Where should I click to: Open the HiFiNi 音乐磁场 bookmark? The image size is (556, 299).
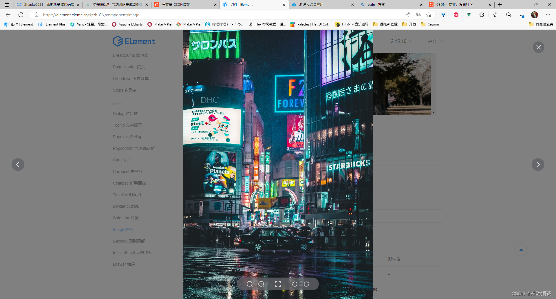click(352, 24)
